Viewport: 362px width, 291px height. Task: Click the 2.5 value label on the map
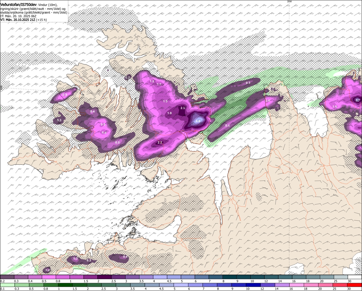pyautogui.click(x=183, y=108)
